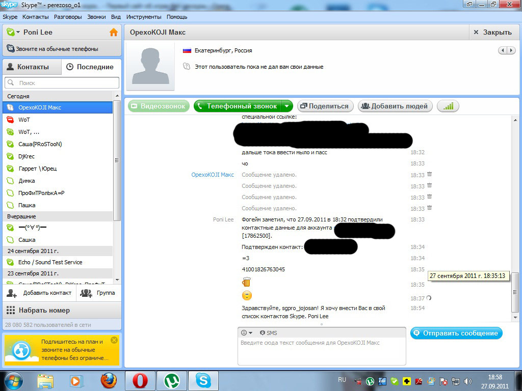Open the Контакты menu in menu bar
Screen dimensions: 522x391
[x=35, y=17]
